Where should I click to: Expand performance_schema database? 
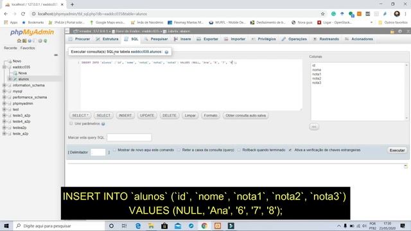coord(4,98)
